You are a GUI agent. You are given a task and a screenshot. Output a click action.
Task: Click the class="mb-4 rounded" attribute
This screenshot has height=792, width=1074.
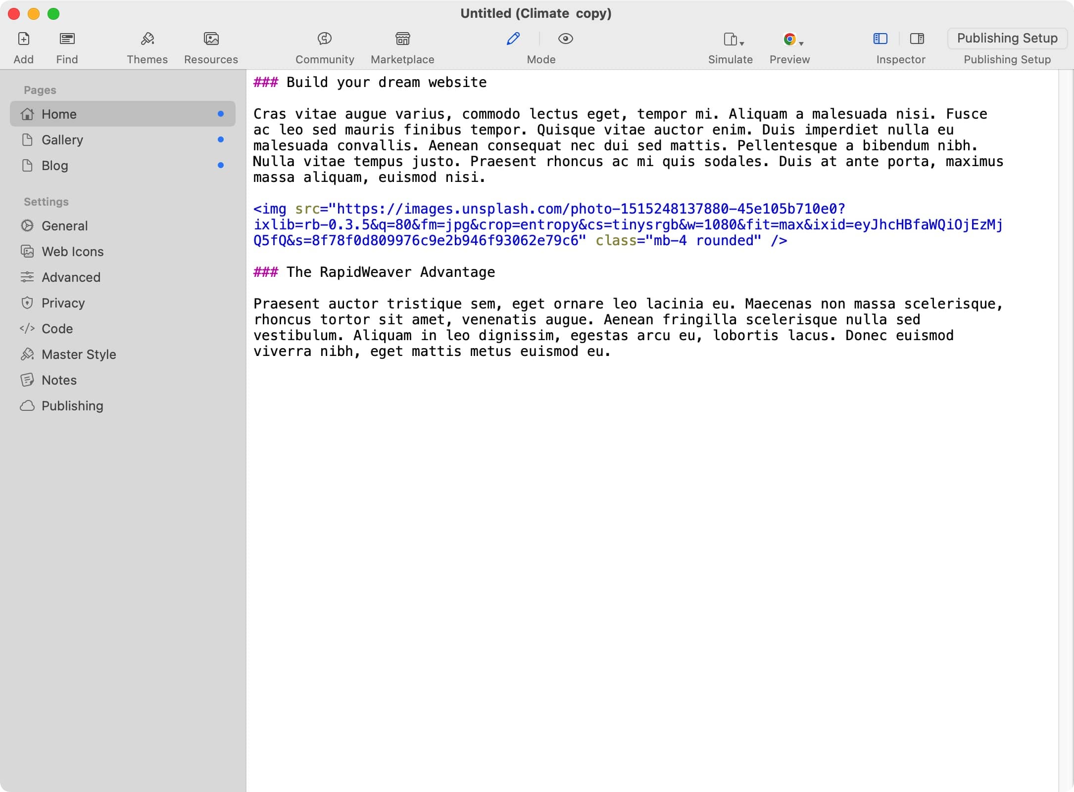tap(679, 240)
